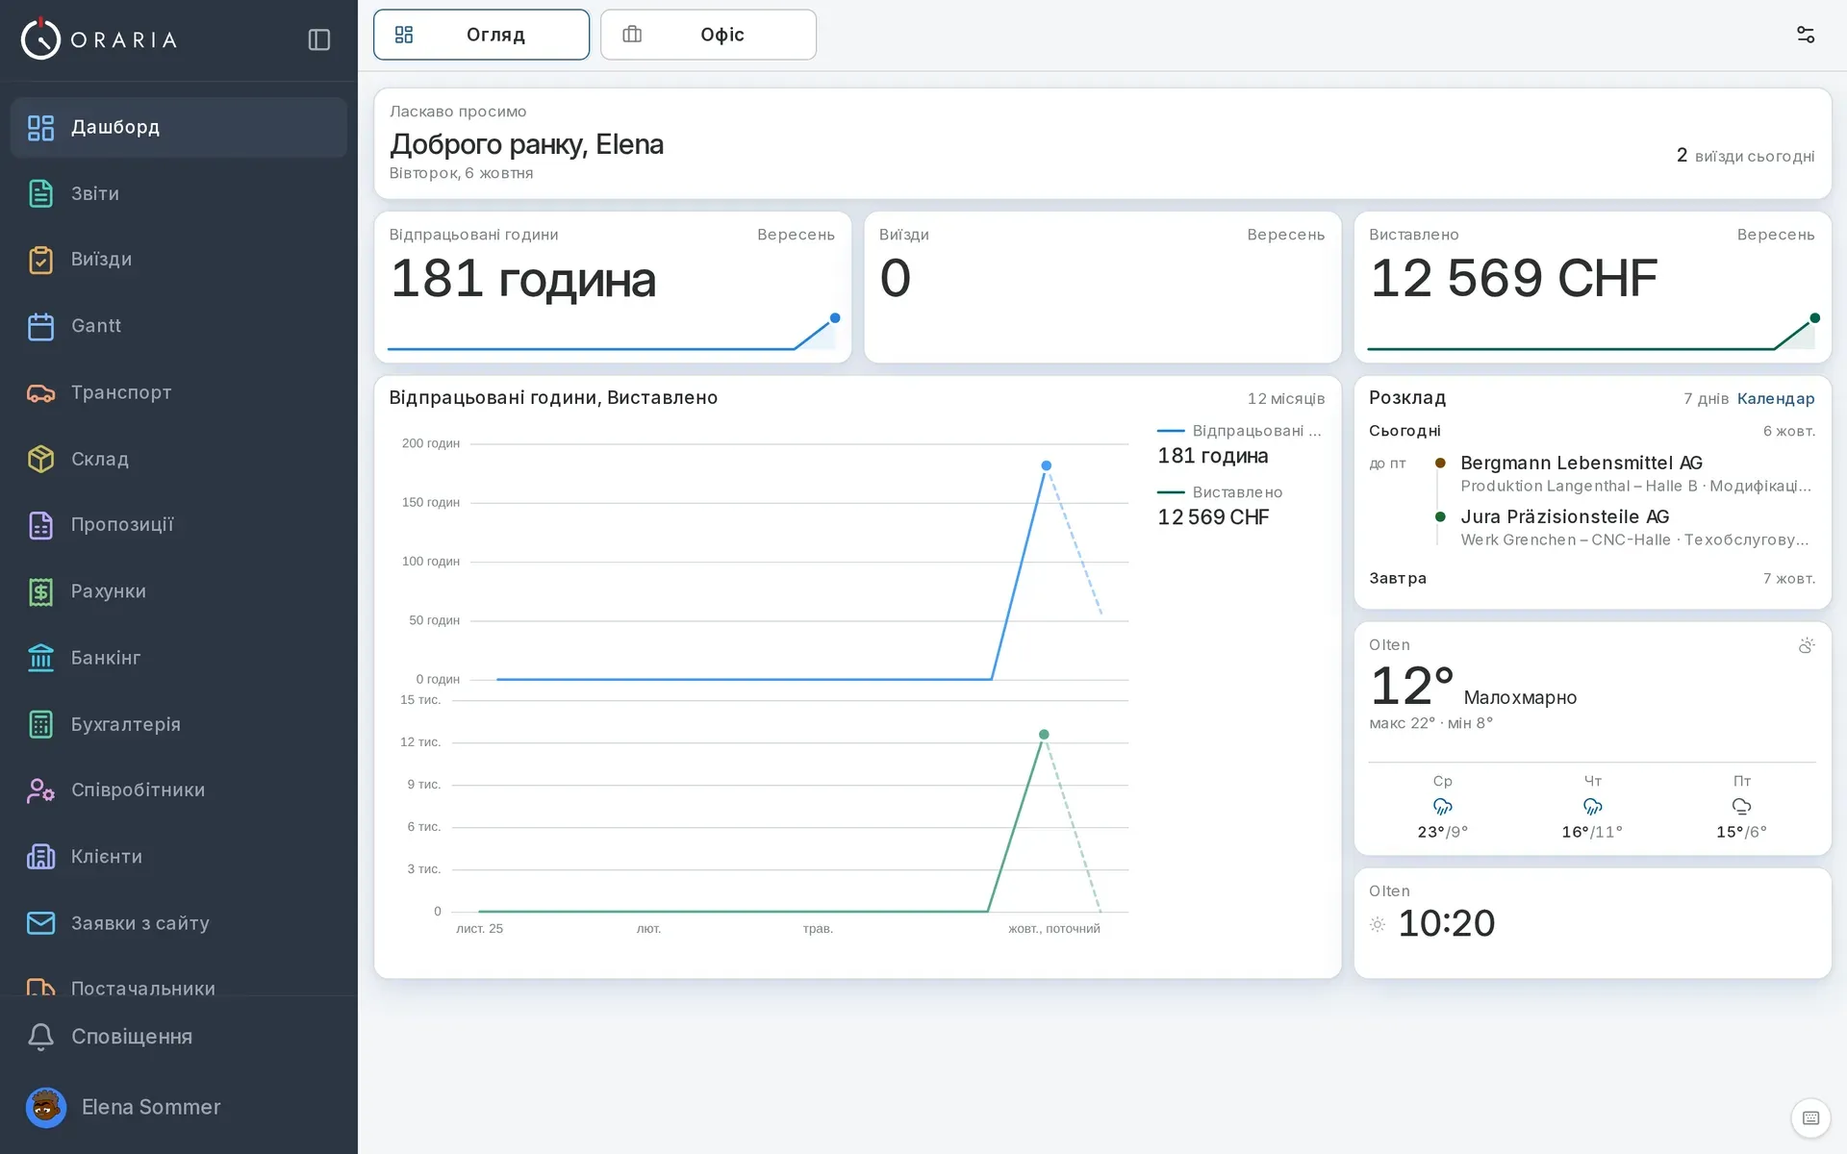This screenshot has width=1847, height=1154.
Task: Click the Gantt calendar icon
Action: (x=40, y=326)
